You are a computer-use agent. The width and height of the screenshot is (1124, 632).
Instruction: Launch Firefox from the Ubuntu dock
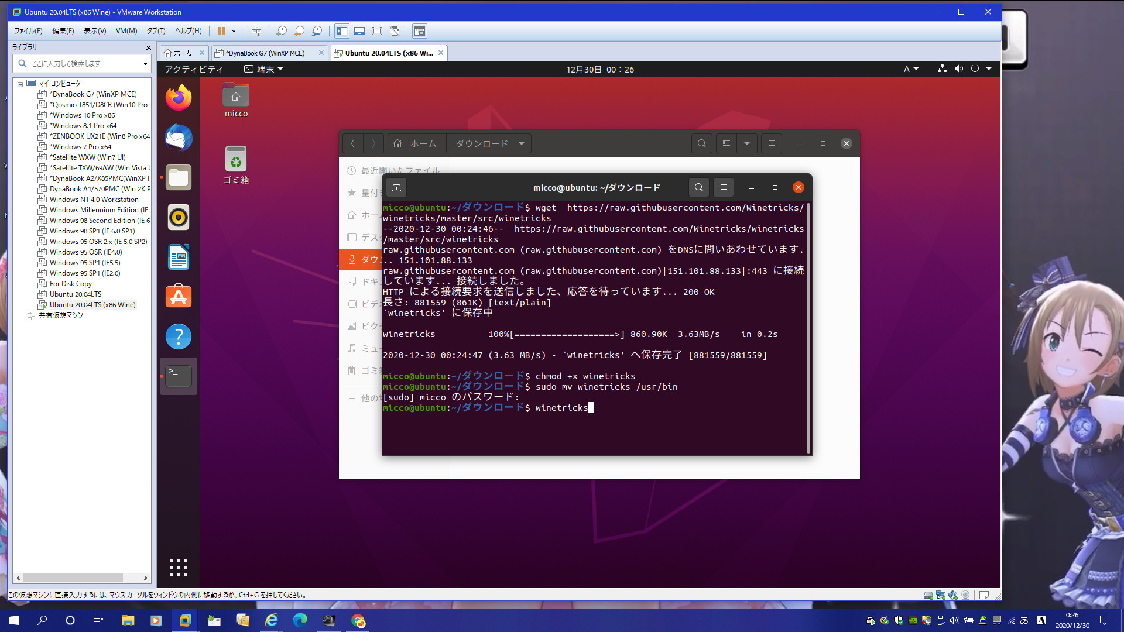(x=179, y=98)
